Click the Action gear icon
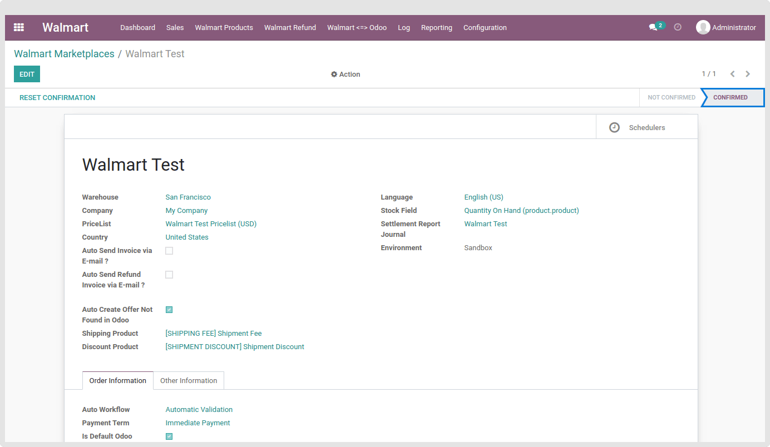 334,74
